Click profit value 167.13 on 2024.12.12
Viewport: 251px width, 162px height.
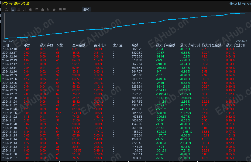pos(77,64)
